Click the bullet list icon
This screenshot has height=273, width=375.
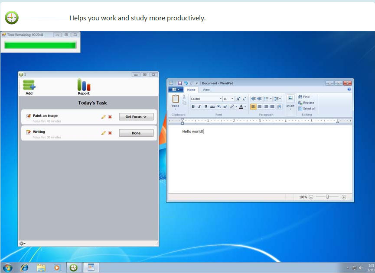(266, 99)
